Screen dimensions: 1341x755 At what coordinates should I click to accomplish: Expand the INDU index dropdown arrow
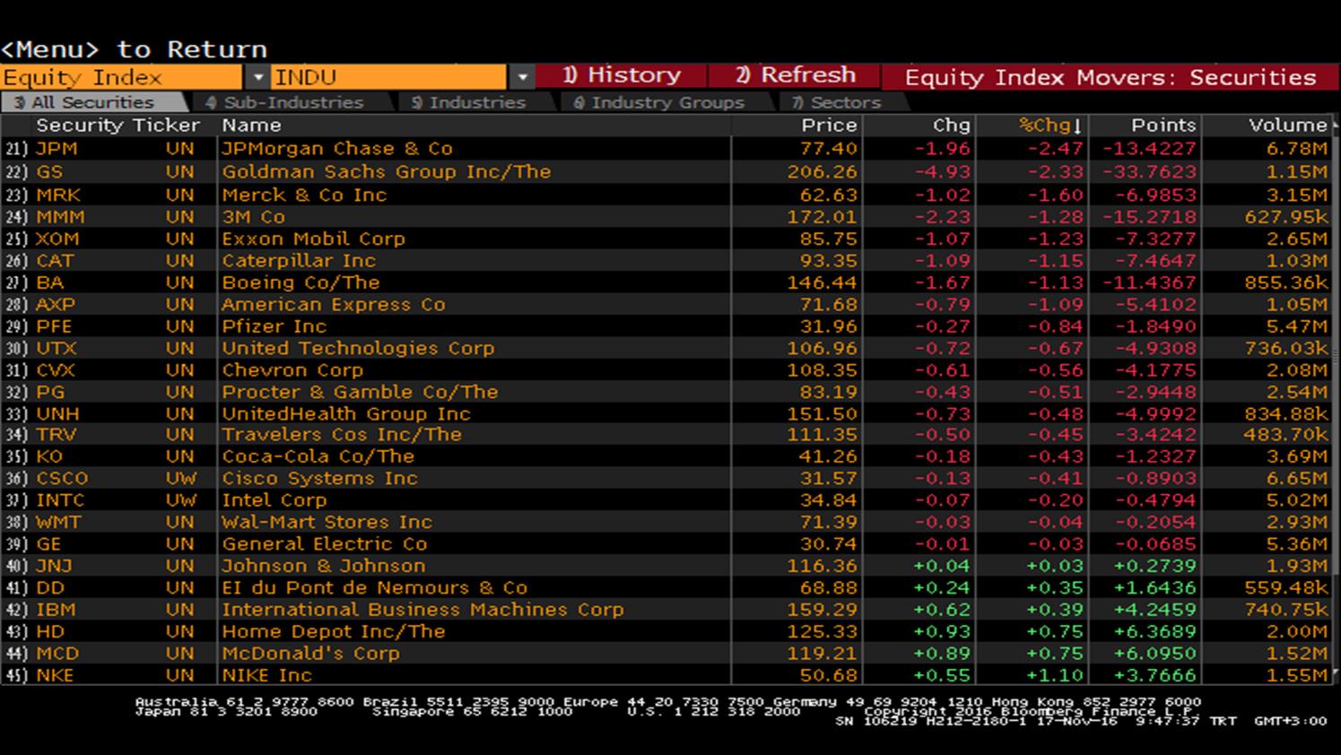click(522, 77)
